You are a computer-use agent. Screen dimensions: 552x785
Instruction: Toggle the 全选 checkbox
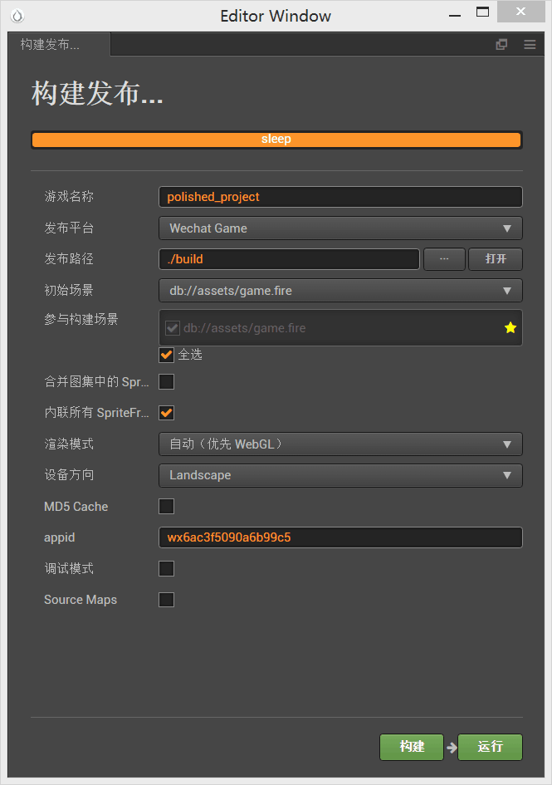(167, 355)
